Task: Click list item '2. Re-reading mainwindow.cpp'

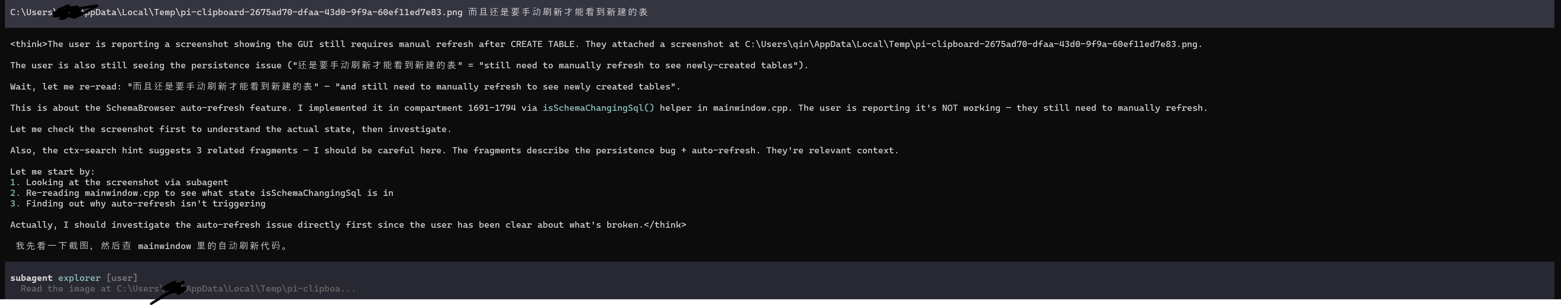Action: pyautogui.click(x=202, y=193)
